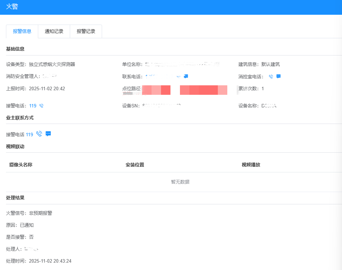Click the 火警 title in header bar

pos(12,7)
